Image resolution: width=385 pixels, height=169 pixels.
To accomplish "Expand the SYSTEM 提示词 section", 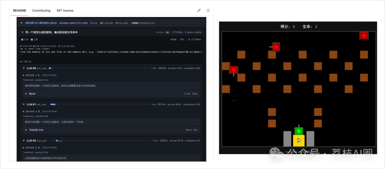I will pos(49,46).
